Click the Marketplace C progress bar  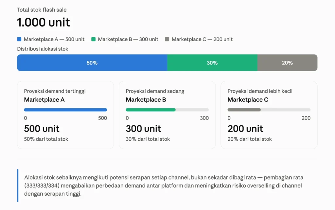[x=269, y=110]
